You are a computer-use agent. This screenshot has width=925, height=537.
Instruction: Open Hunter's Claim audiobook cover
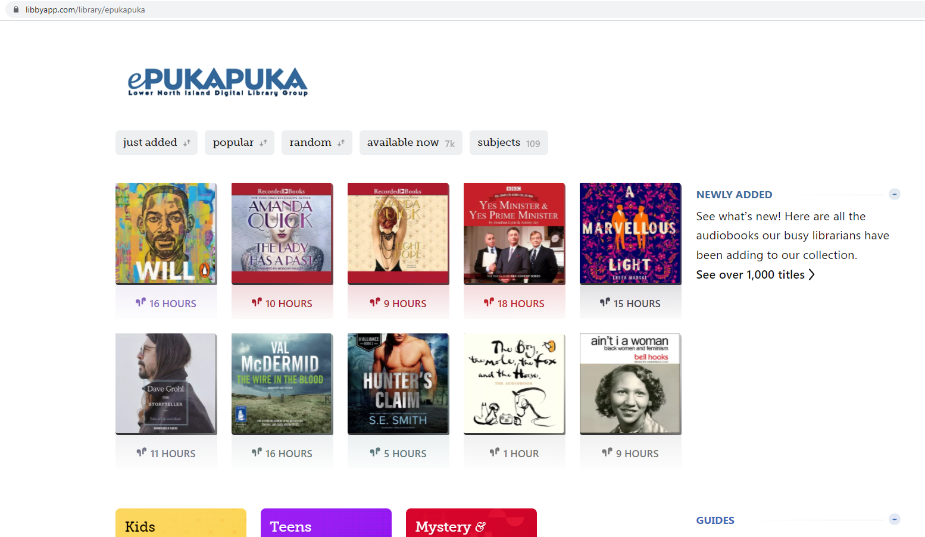point(398,384)
